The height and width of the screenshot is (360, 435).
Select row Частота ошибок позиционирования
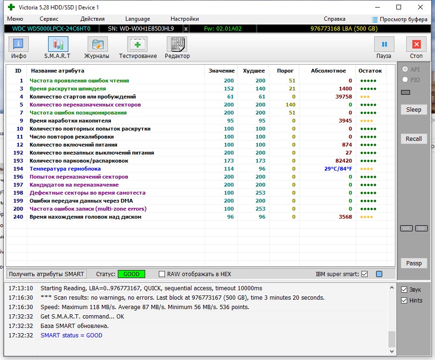(200, 113)
